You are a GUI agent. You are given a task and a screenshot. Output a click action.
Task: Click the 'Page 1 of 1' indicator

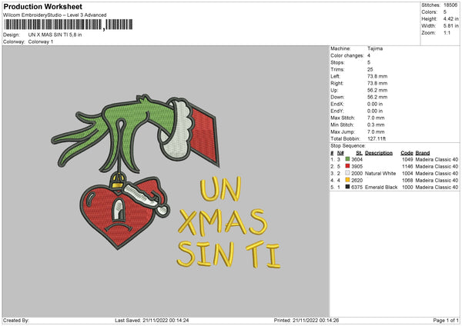click(446, 321)
